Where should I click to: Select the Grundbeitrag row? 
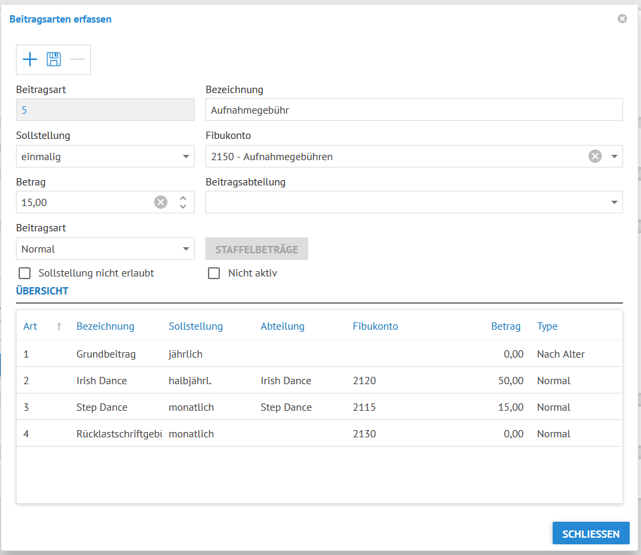pos(320,354)
